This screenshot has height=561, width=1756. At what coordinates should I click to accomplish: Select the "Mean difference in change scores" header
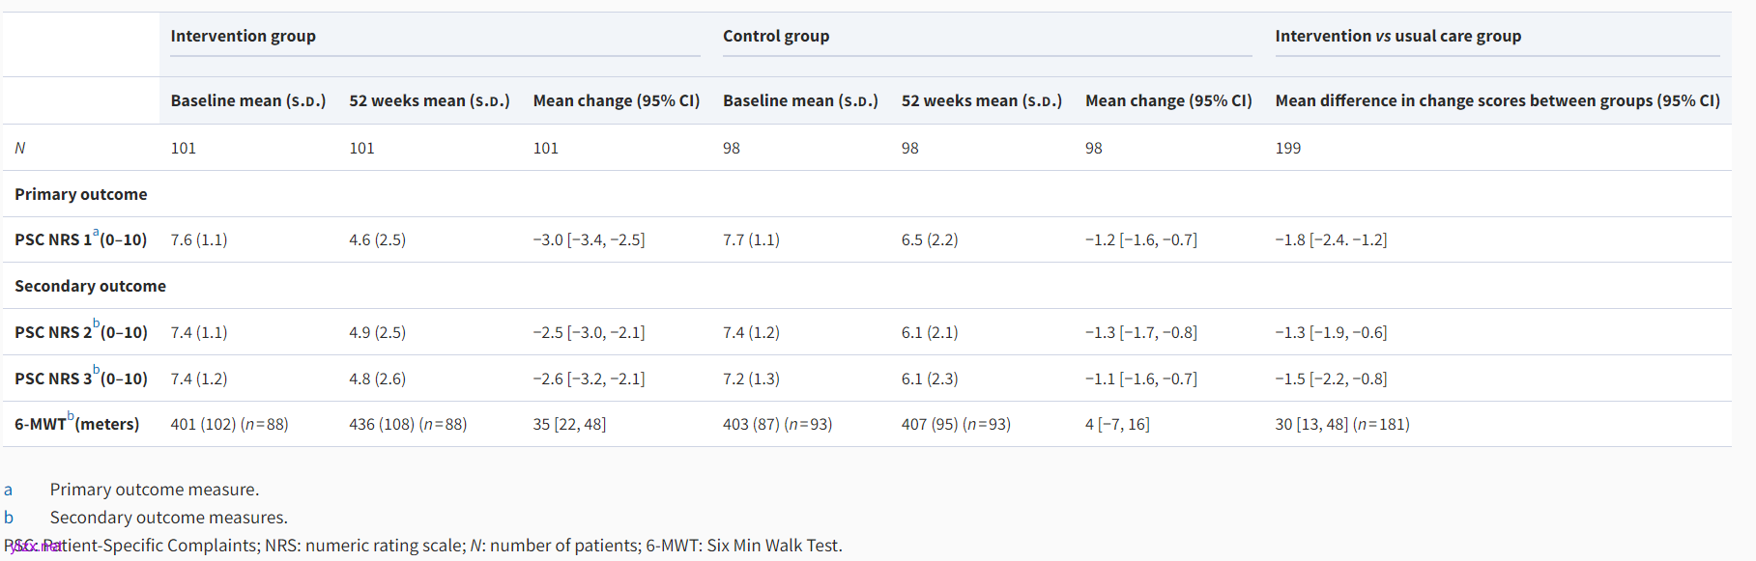tap(1496, 100)
